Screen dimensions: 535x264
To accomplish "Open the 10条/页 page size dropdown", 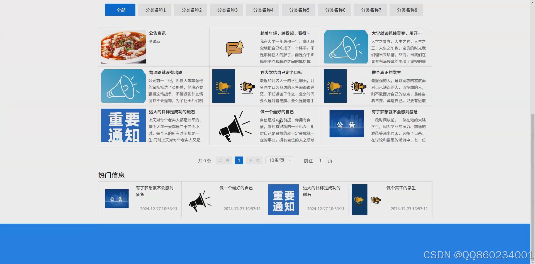I will tap(279, 160).
